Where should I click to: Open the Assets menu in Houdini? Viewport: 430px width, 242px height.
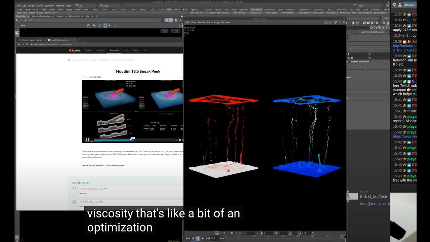pos(40,6)
